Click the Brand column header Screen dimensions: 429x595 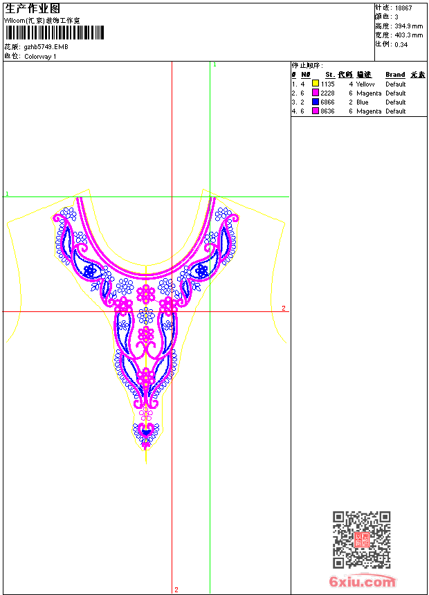pyautogui.click(x=395, y=75)
